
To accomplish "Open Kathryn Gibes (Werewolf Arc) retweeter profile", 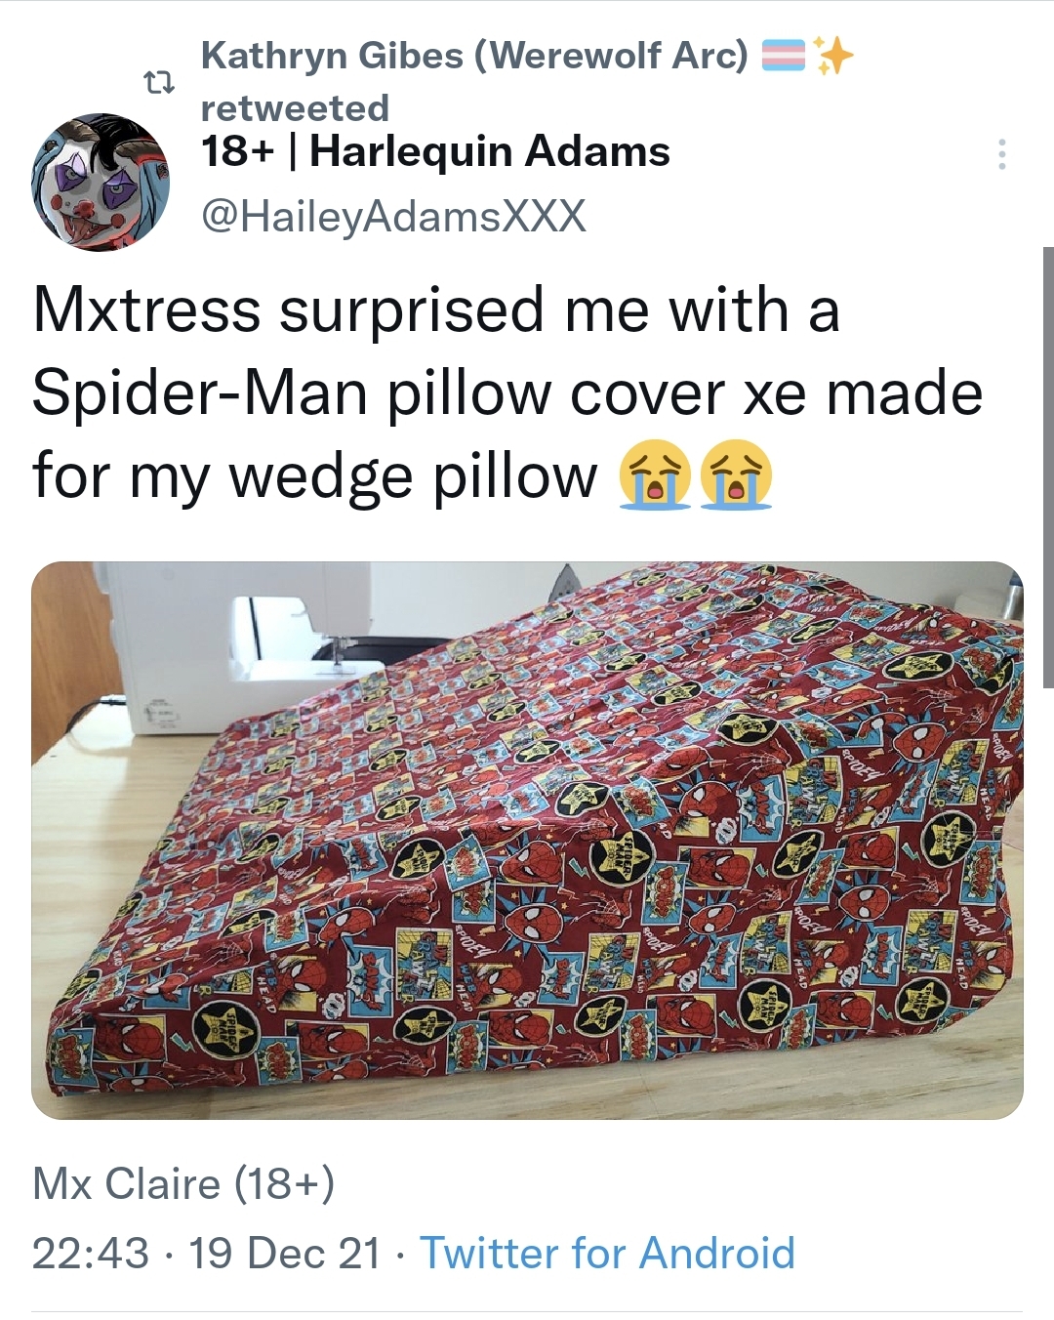I will (474, 56).
